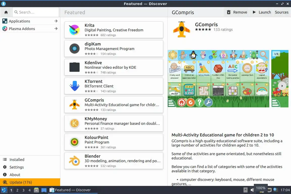The height and width of the screenshot is (194, 291).
Task: Open Update (176) page
Action: click(30, 182)
